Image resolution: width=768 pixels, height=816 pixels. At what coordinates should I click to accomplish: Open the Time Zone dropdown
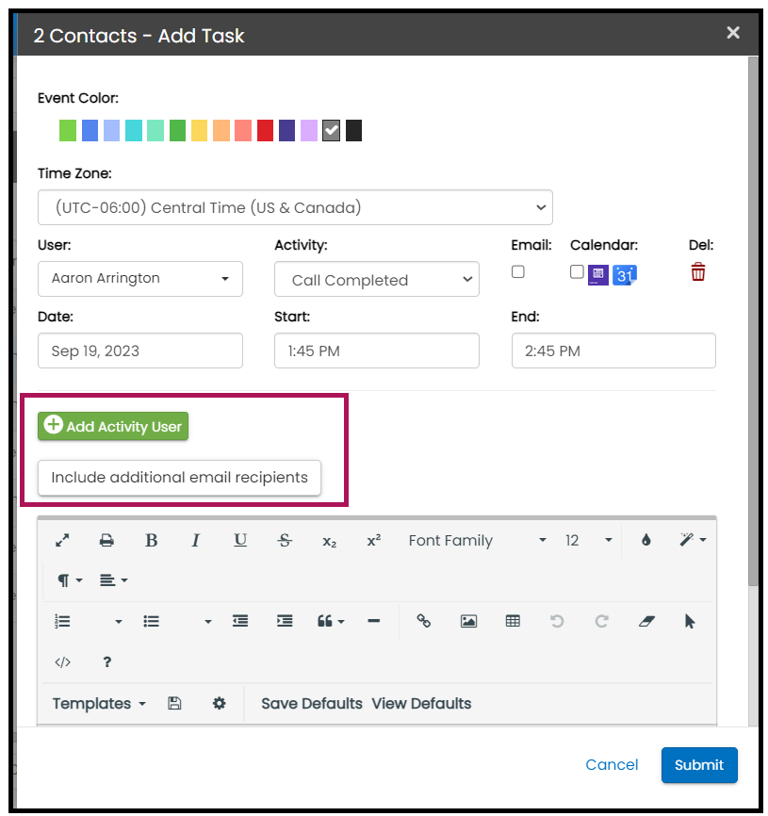click(x=295, y=207)
